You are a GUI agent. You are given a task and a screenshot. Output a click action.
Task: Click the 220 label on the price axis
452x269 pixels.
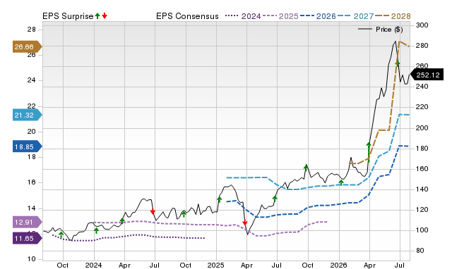pyautogui.click(x=422, y=107)
